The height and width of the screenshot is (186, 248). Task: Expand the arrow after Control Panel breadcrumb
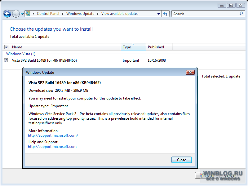pos(63,14)
